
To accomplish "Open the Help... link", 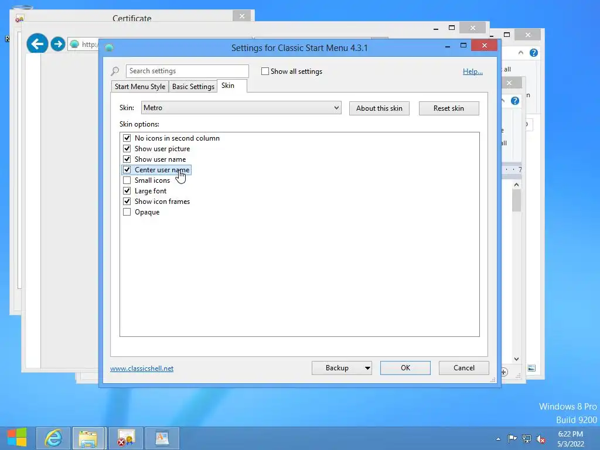I will pyautogui.click(x=473, y=71).
